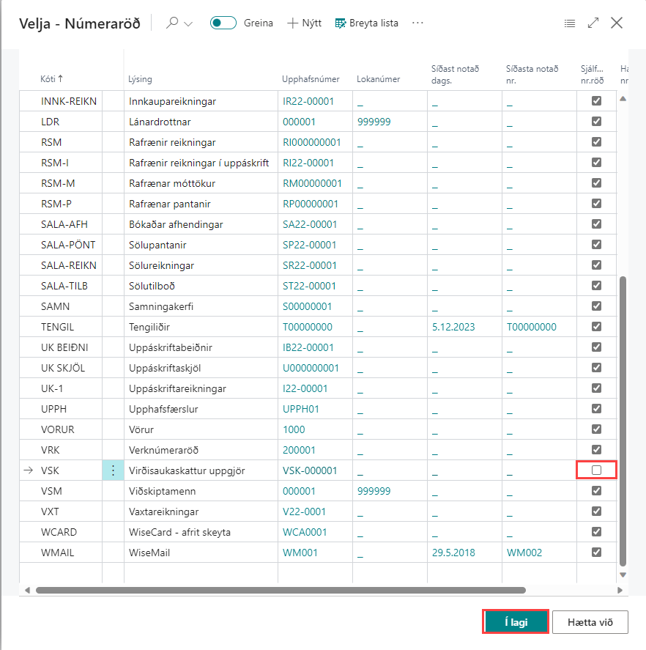
Task: Open the dropdown arrow next to search
Action: [188, 23]
